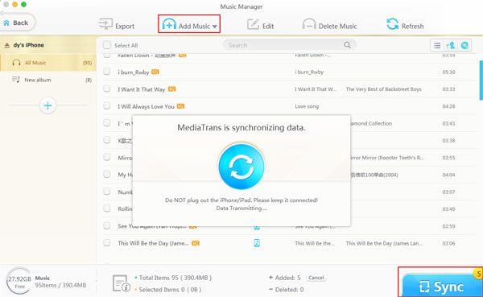This screenshot has height=297, width=483.
Task: Select All Music in the sidebar
Action: pyautogui.click(x=48, y=63)
